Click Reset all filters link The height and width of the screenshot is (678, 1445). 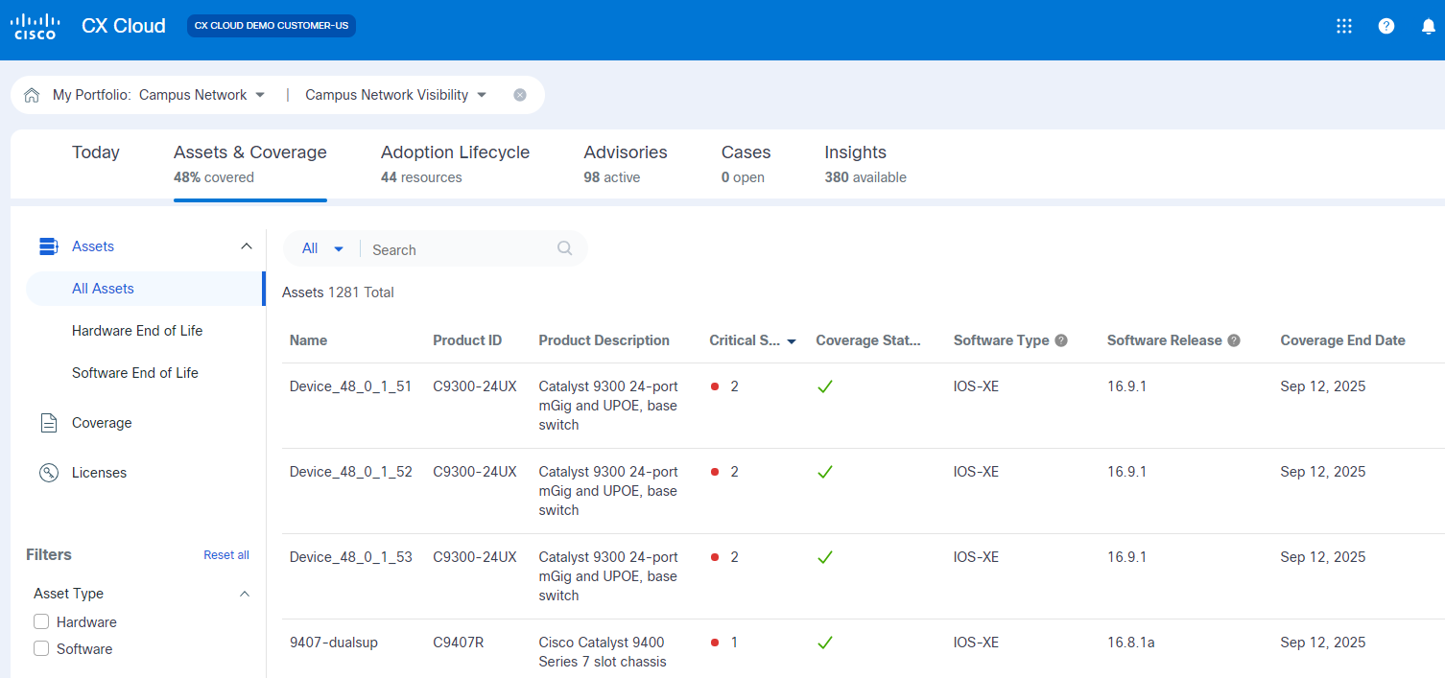pos(226,555)
